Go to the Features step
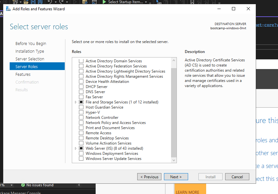 point(23,74)
